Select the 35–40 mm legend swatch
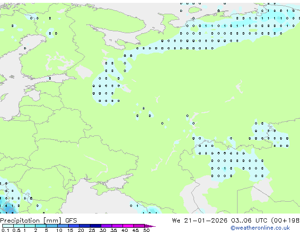 pyautogui.click(x=117, y=226)
